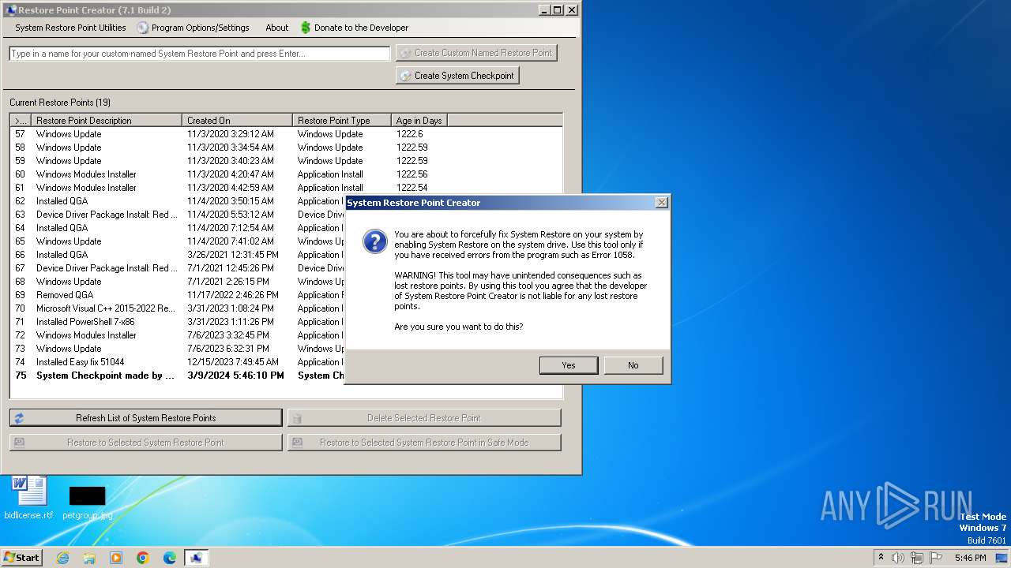The width and height of the screenshot is (1011, 568).
Task: Click Restore to Selected System Restore Point
Action: [146, 443]
